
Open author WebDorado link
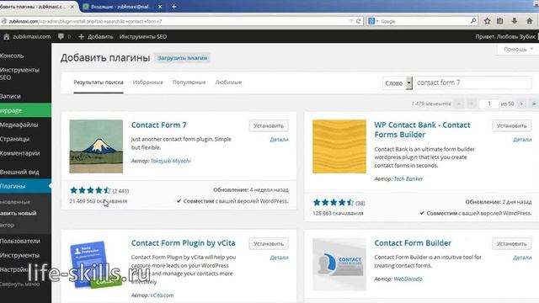coord(408,279)
